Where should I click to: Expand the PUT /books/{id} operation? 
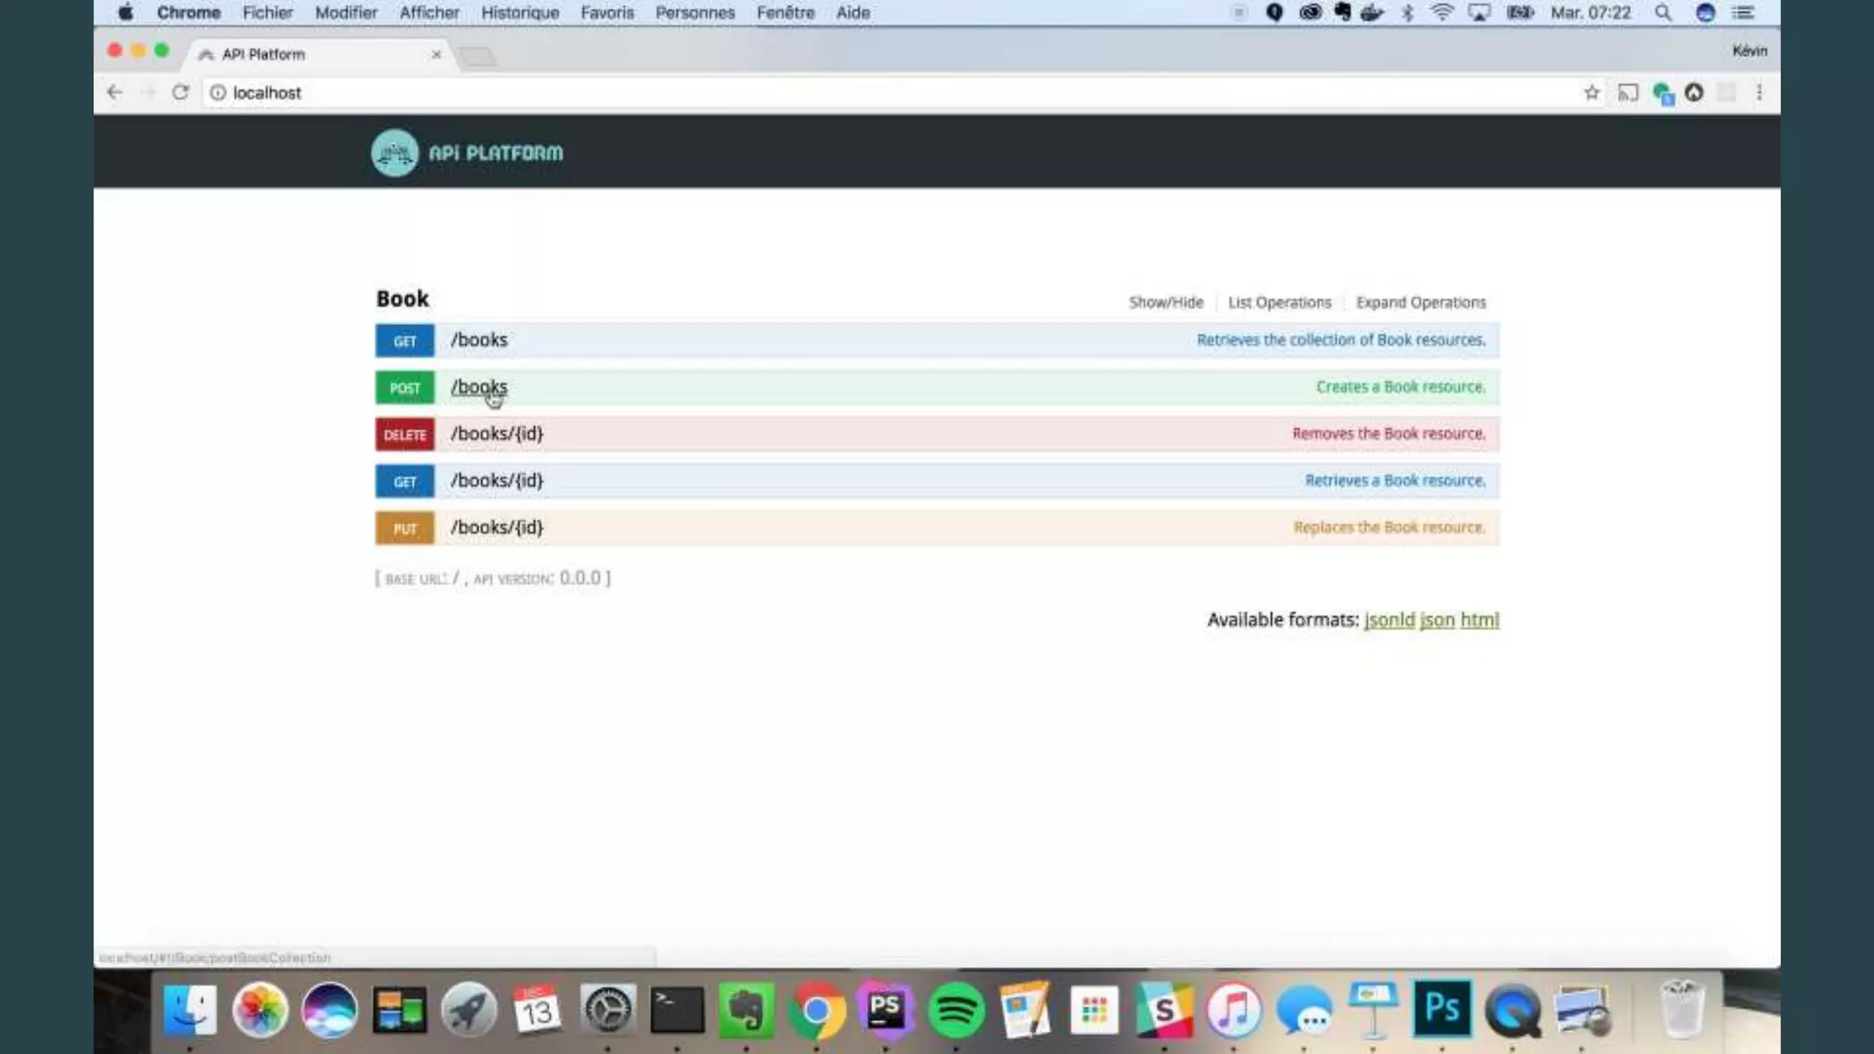(497, 528)
